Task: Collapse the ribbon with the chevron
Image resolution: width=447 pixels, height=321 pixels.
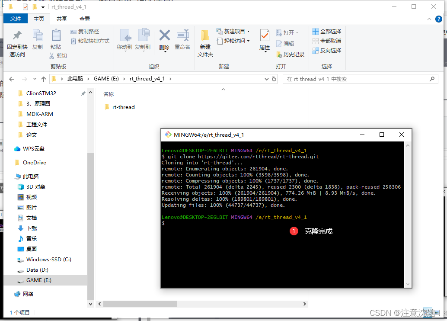Action: tap(429, 19)
